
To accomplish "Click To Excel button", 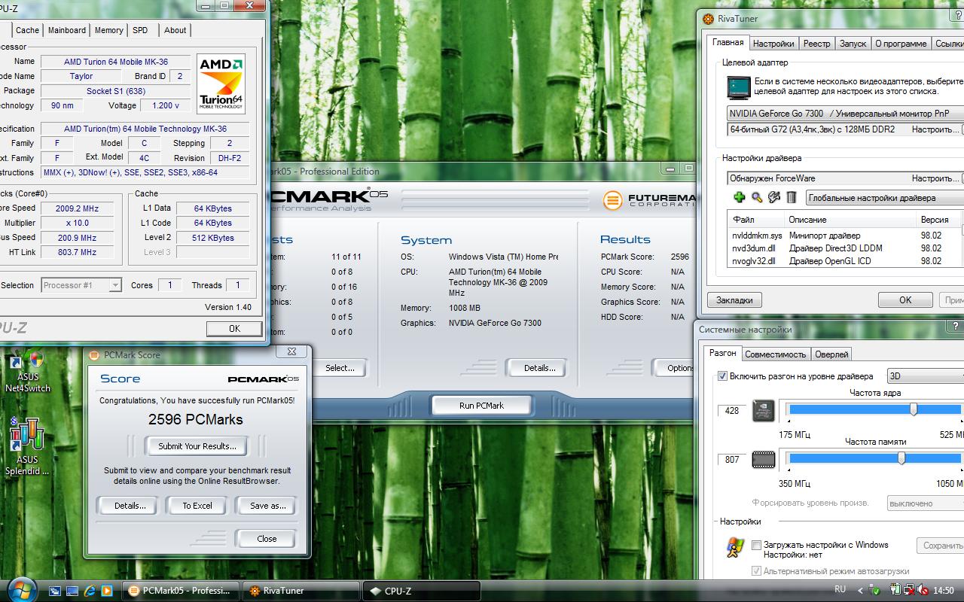I will click(197, 506).
